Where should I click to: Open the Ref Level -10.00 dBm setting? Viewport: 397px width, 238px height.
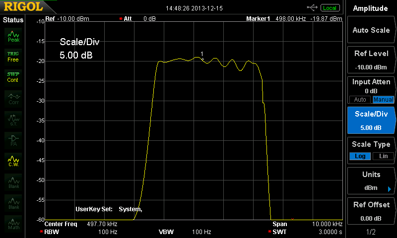(371, 60)
